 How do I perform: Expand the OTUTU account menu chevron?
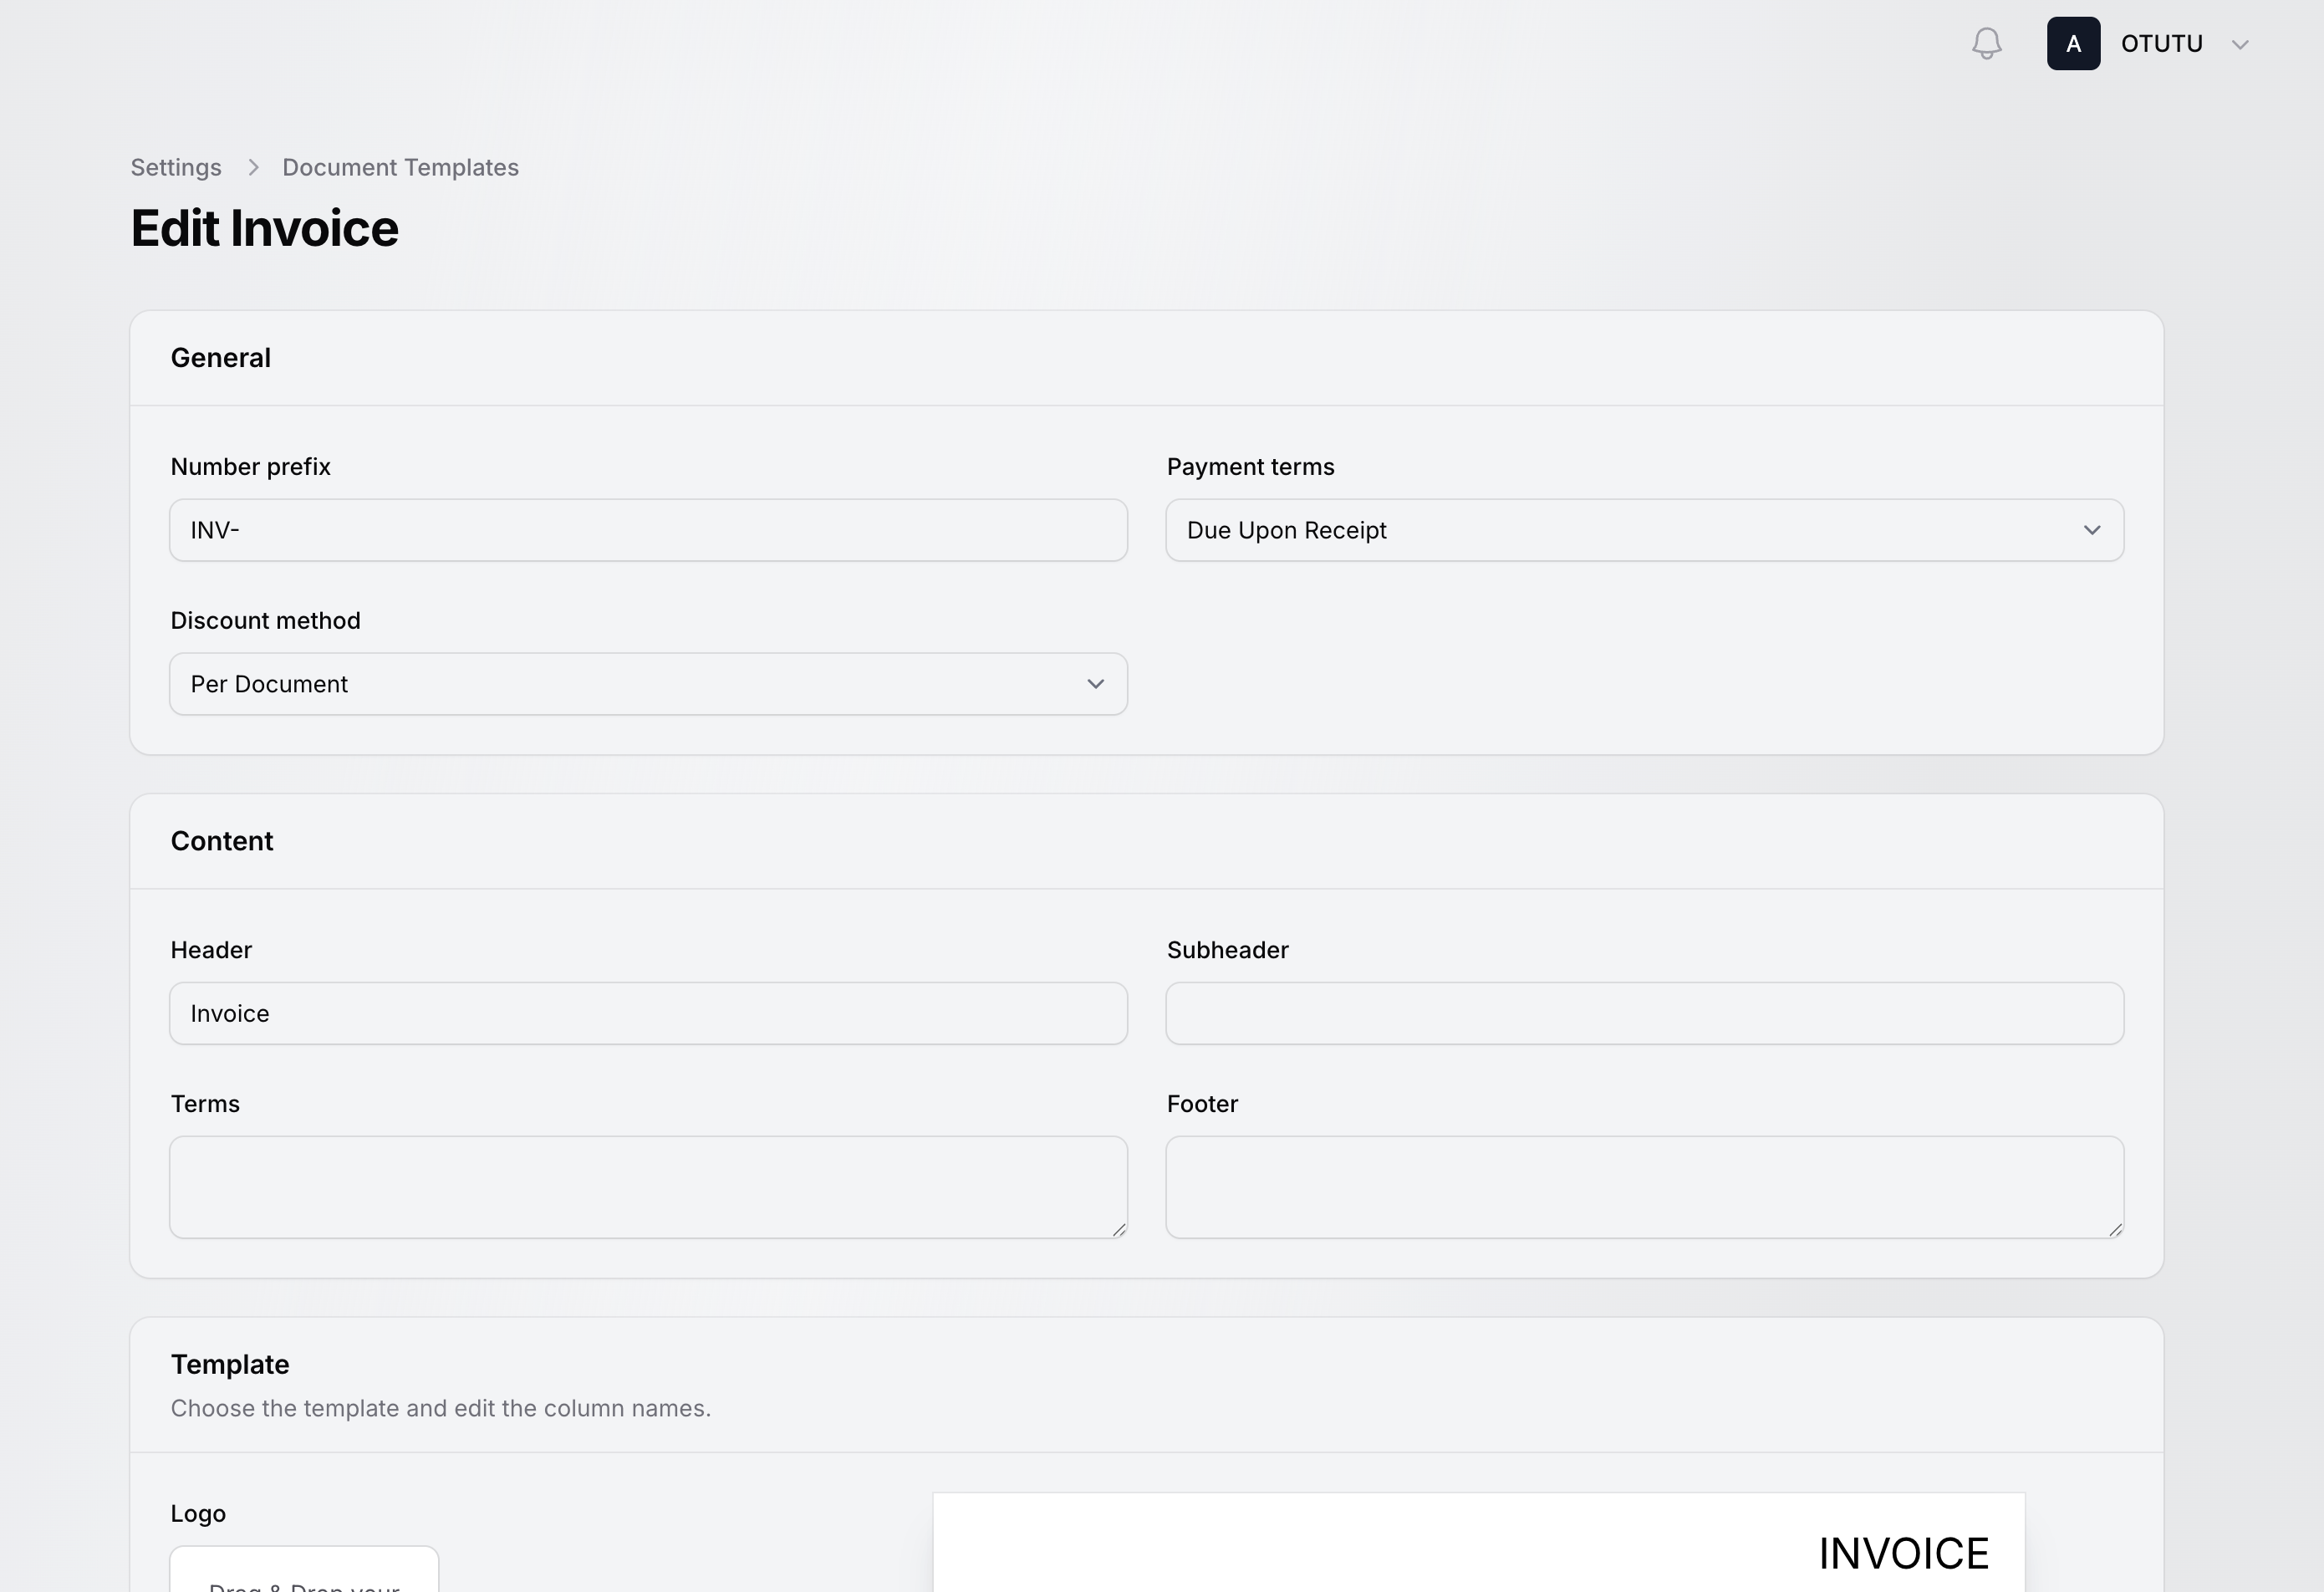(2240, 45)
